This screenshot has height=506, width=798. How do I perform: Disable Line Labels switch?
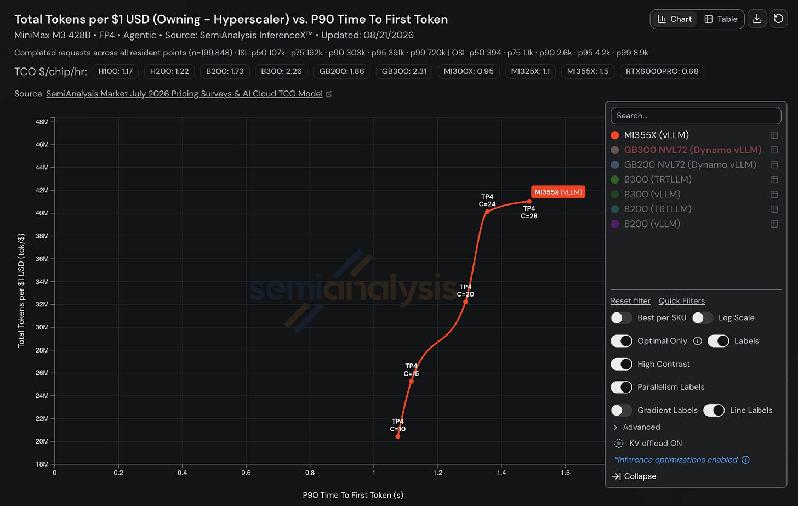click(714, 410)
